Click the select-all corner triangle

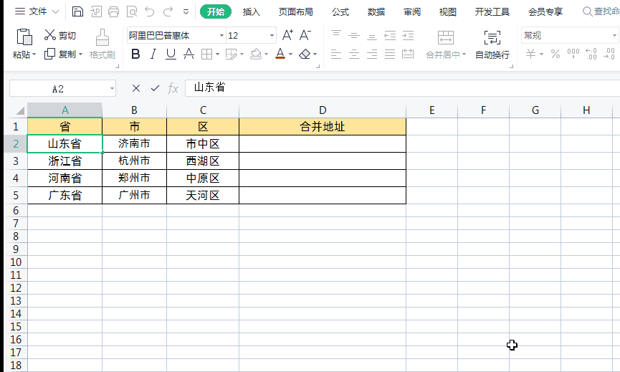[20, 110]
